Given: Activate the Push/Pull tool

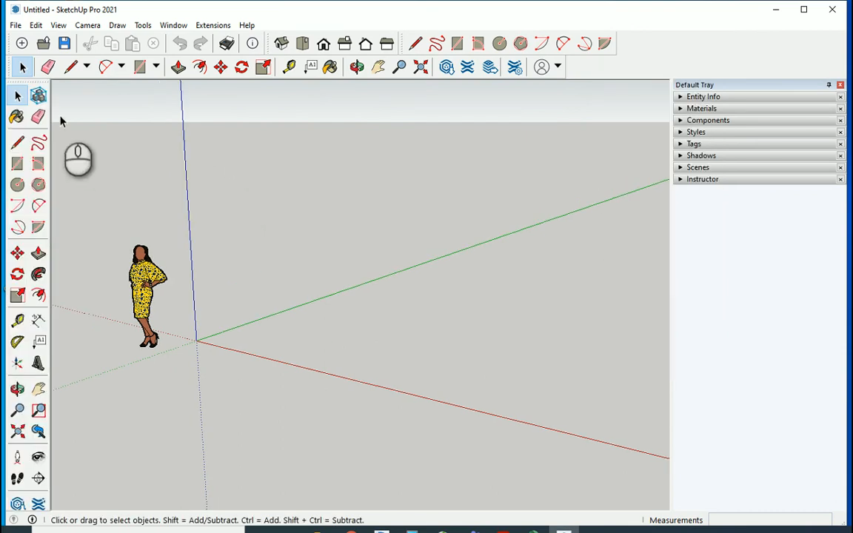Looking at the screenshot, I should click(178, 67).
